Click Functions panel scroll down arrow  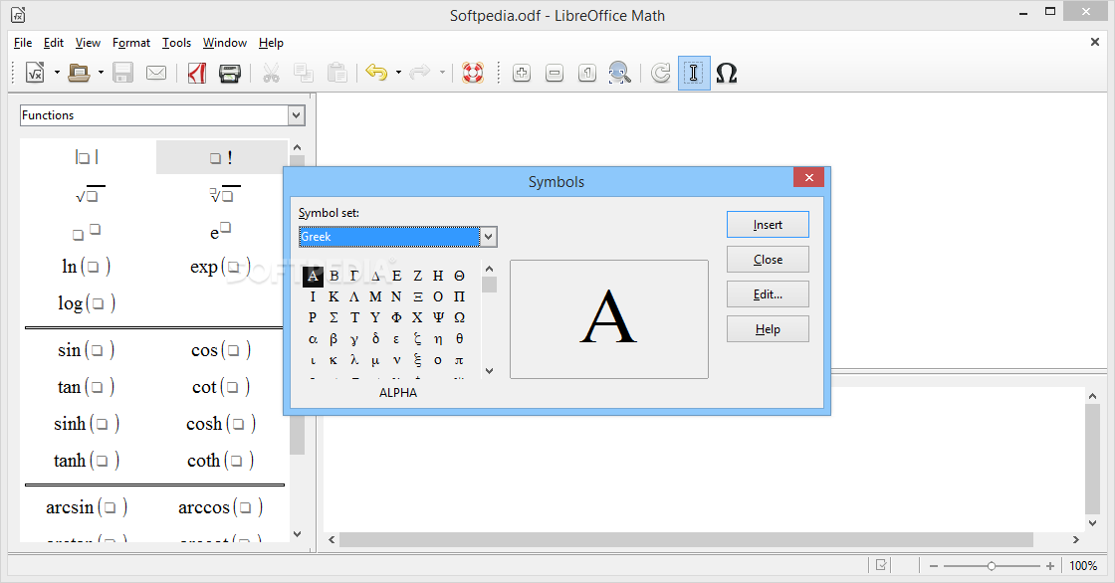(x=298, y=534)
